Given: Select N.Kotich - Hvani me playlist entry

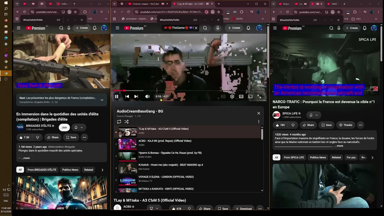Looking at the screenshot, I should point(187,168).
